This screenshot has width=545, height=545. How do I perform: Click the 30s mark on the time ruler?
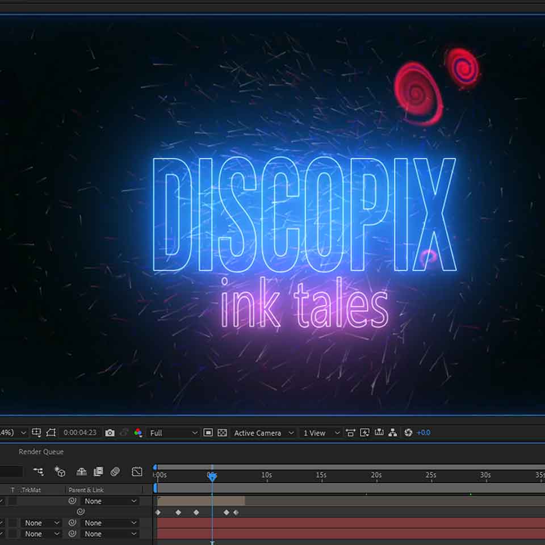[485, 475]
